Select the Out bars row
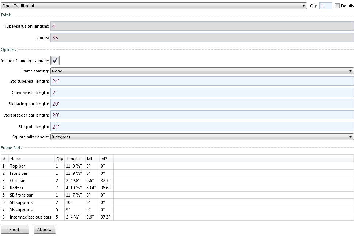Image resolution: width=355 pixels, height=236 pixels. tap(177, 181)
